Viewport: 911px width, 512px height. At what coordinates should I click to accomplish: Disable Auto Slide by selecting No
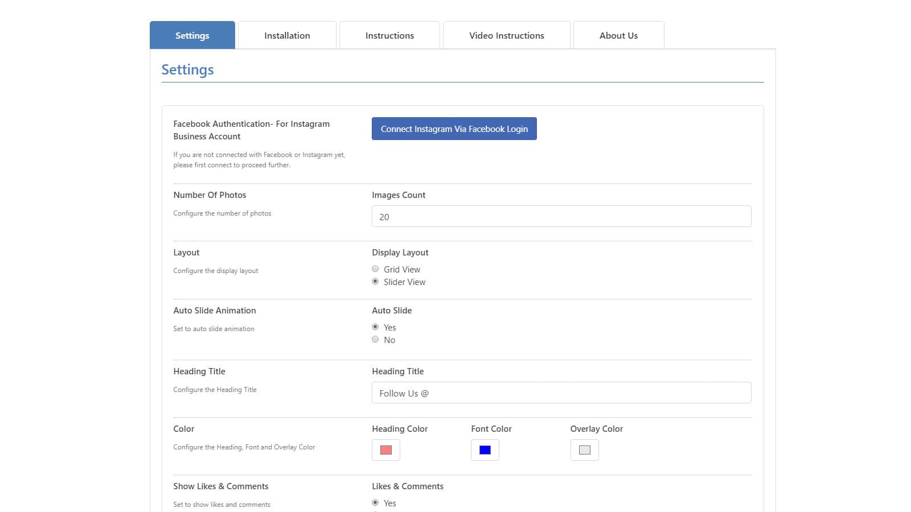tap(375, 340)
